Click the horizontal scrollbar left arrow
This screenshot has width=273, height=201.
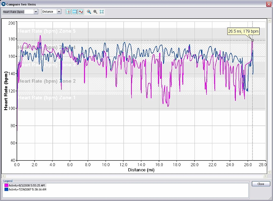click(3, 176)
